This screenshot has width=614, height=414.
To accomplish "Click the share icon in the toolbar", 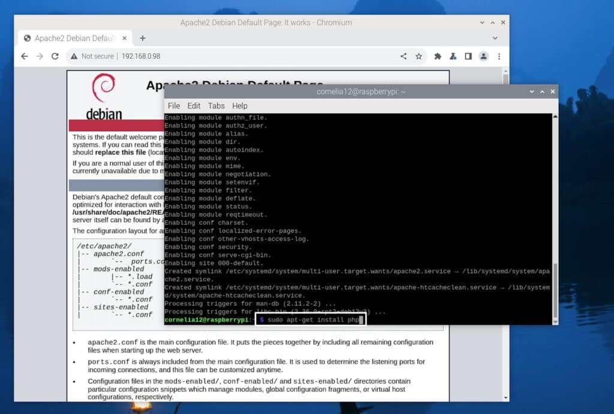I will click(404, 56).
